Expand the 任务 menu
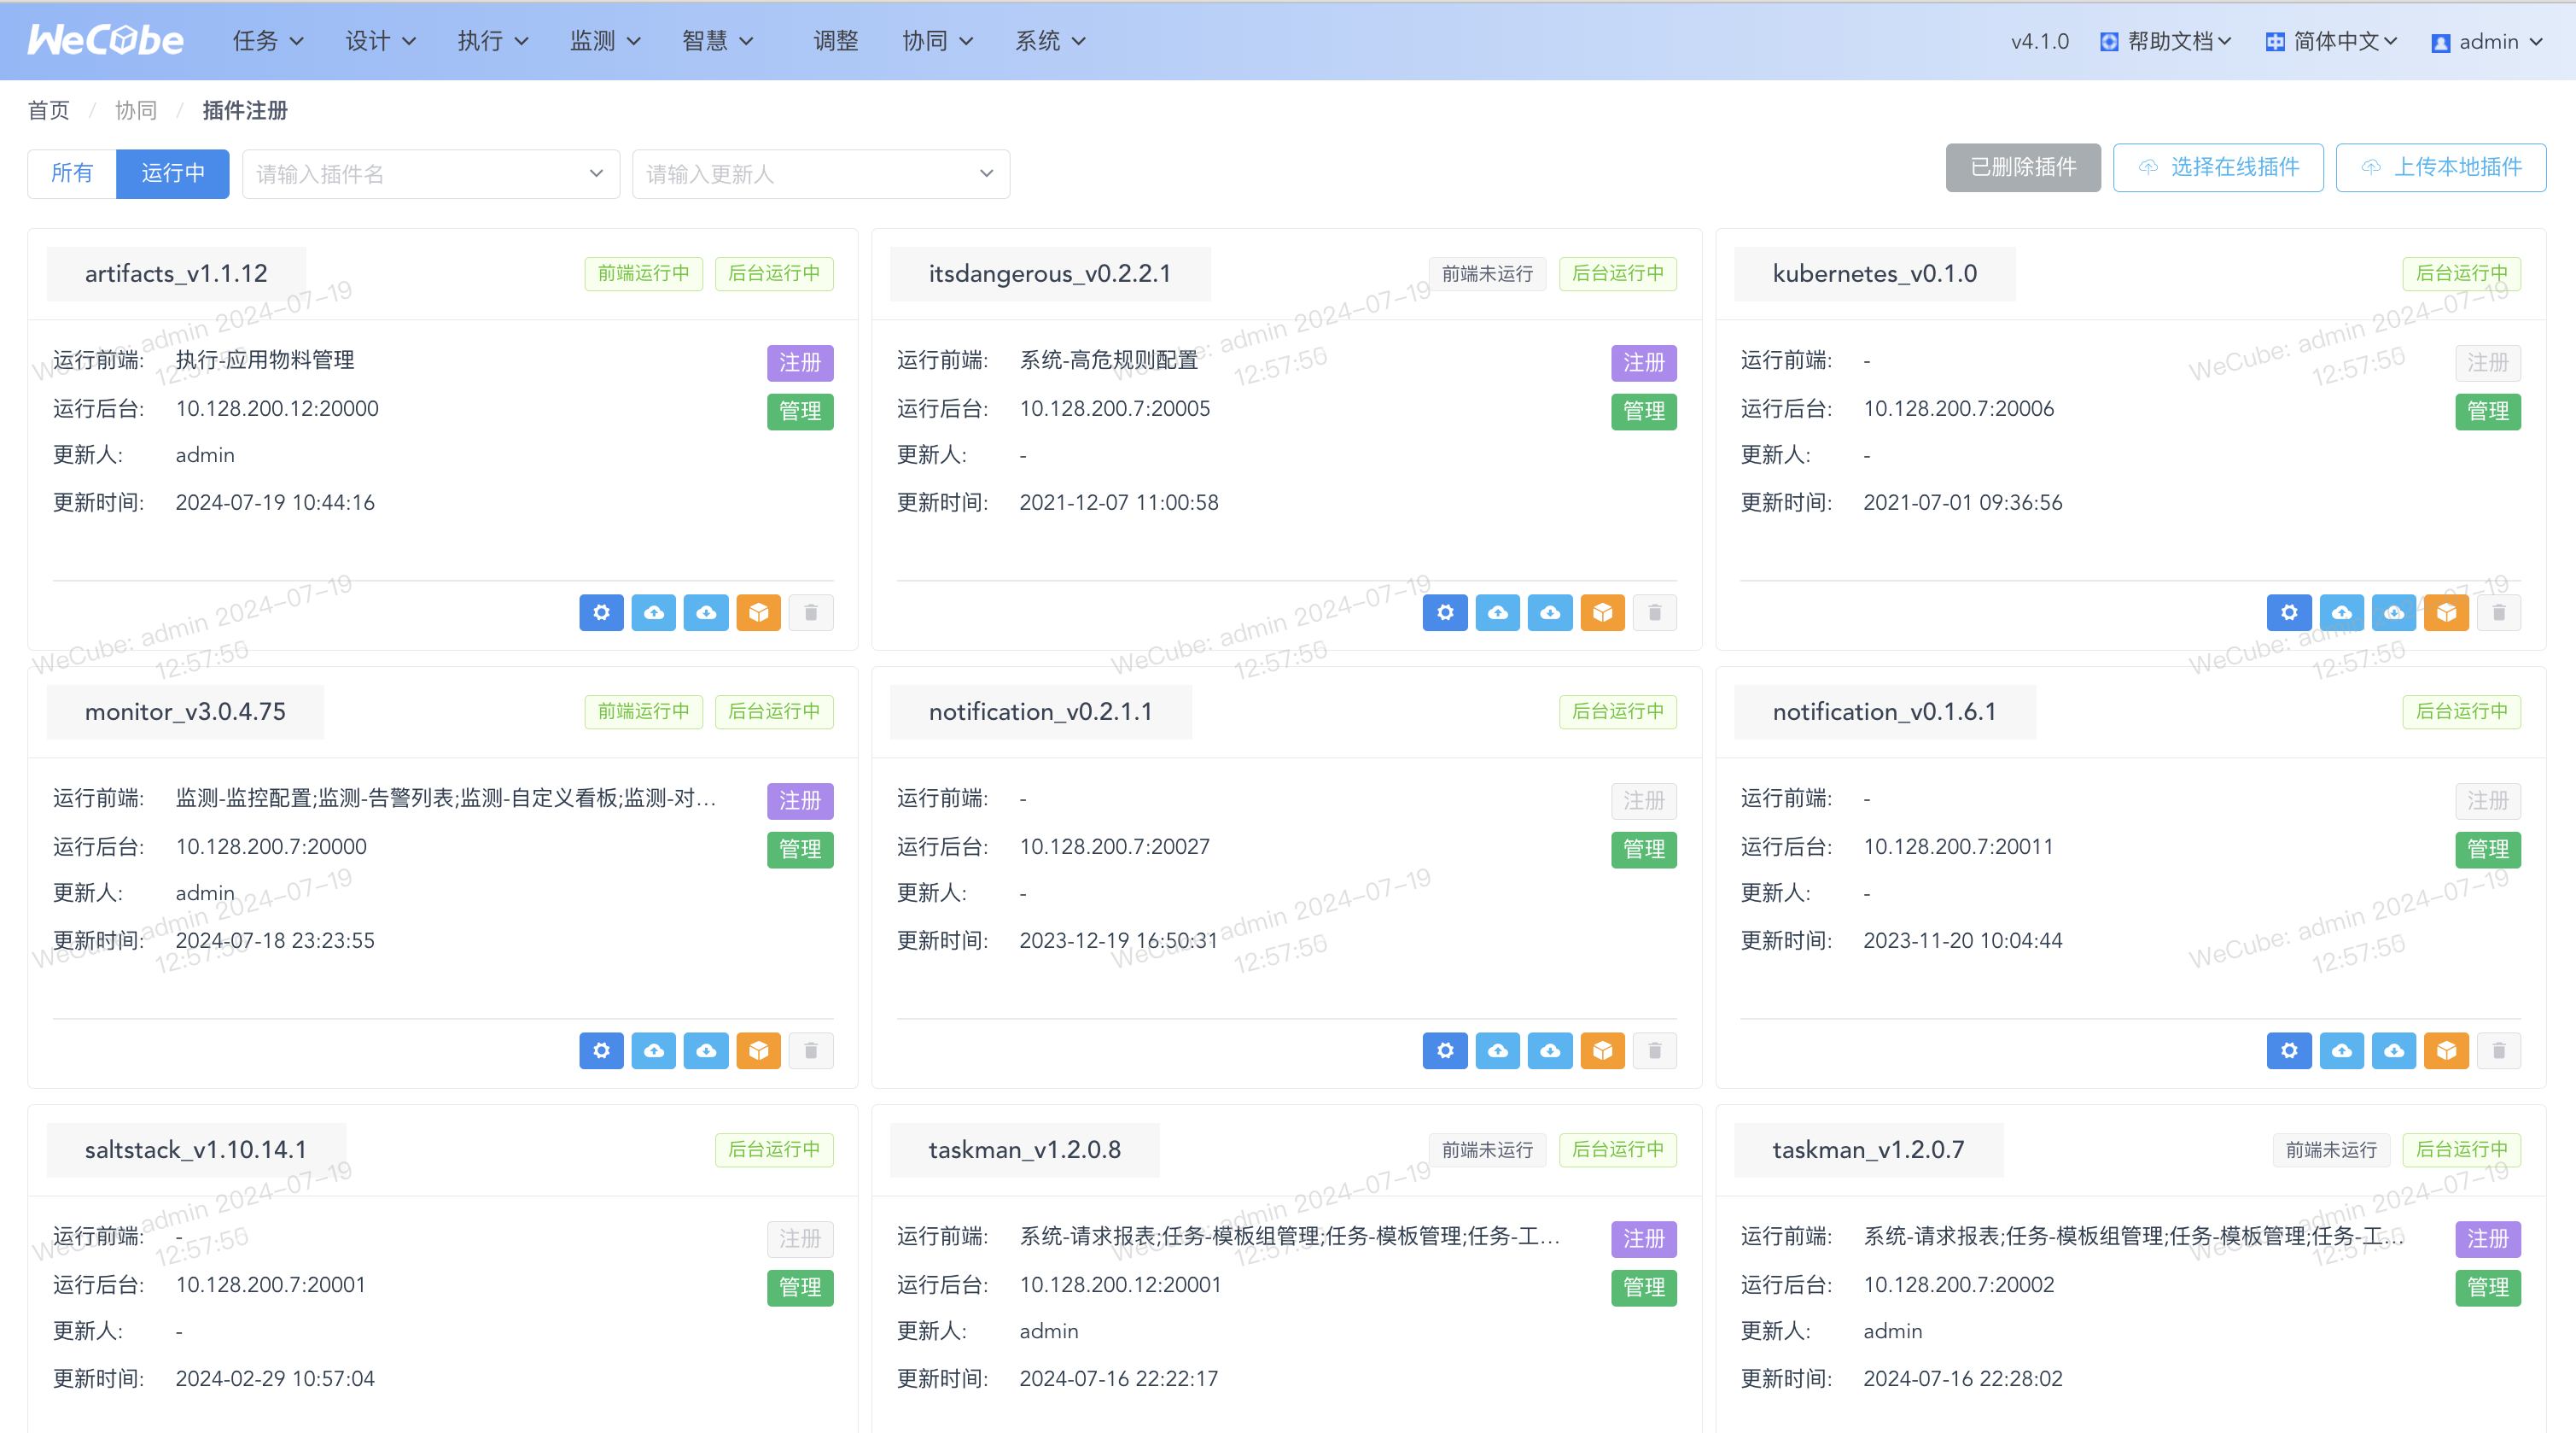Screen dimensions: 2576x1433 coord(267,41)
